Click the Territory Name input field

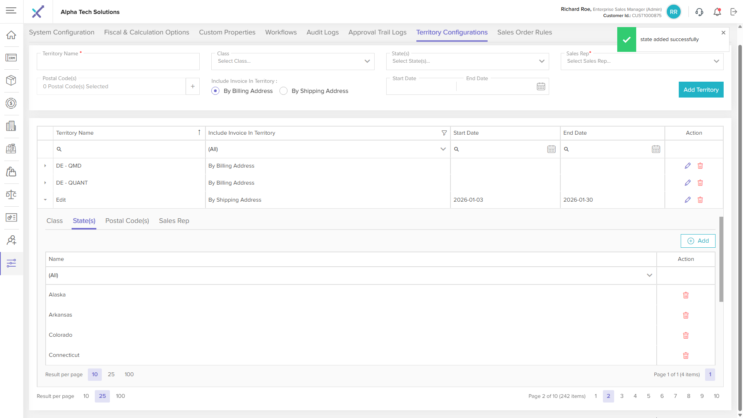click(118, 63)
